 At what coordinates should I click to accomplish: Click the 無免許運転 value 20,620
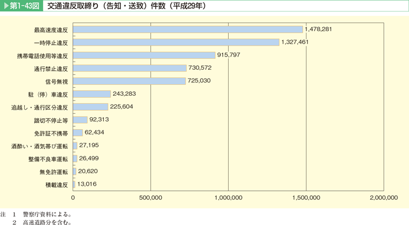pyautogui.click(x=88, y=171)
